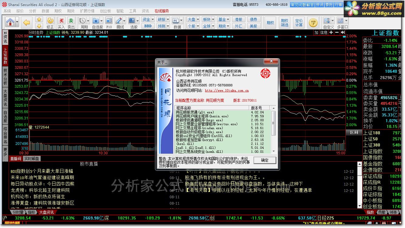Open the 在线服务 menu
The image size is (405, 228).
tap(162, 11)
